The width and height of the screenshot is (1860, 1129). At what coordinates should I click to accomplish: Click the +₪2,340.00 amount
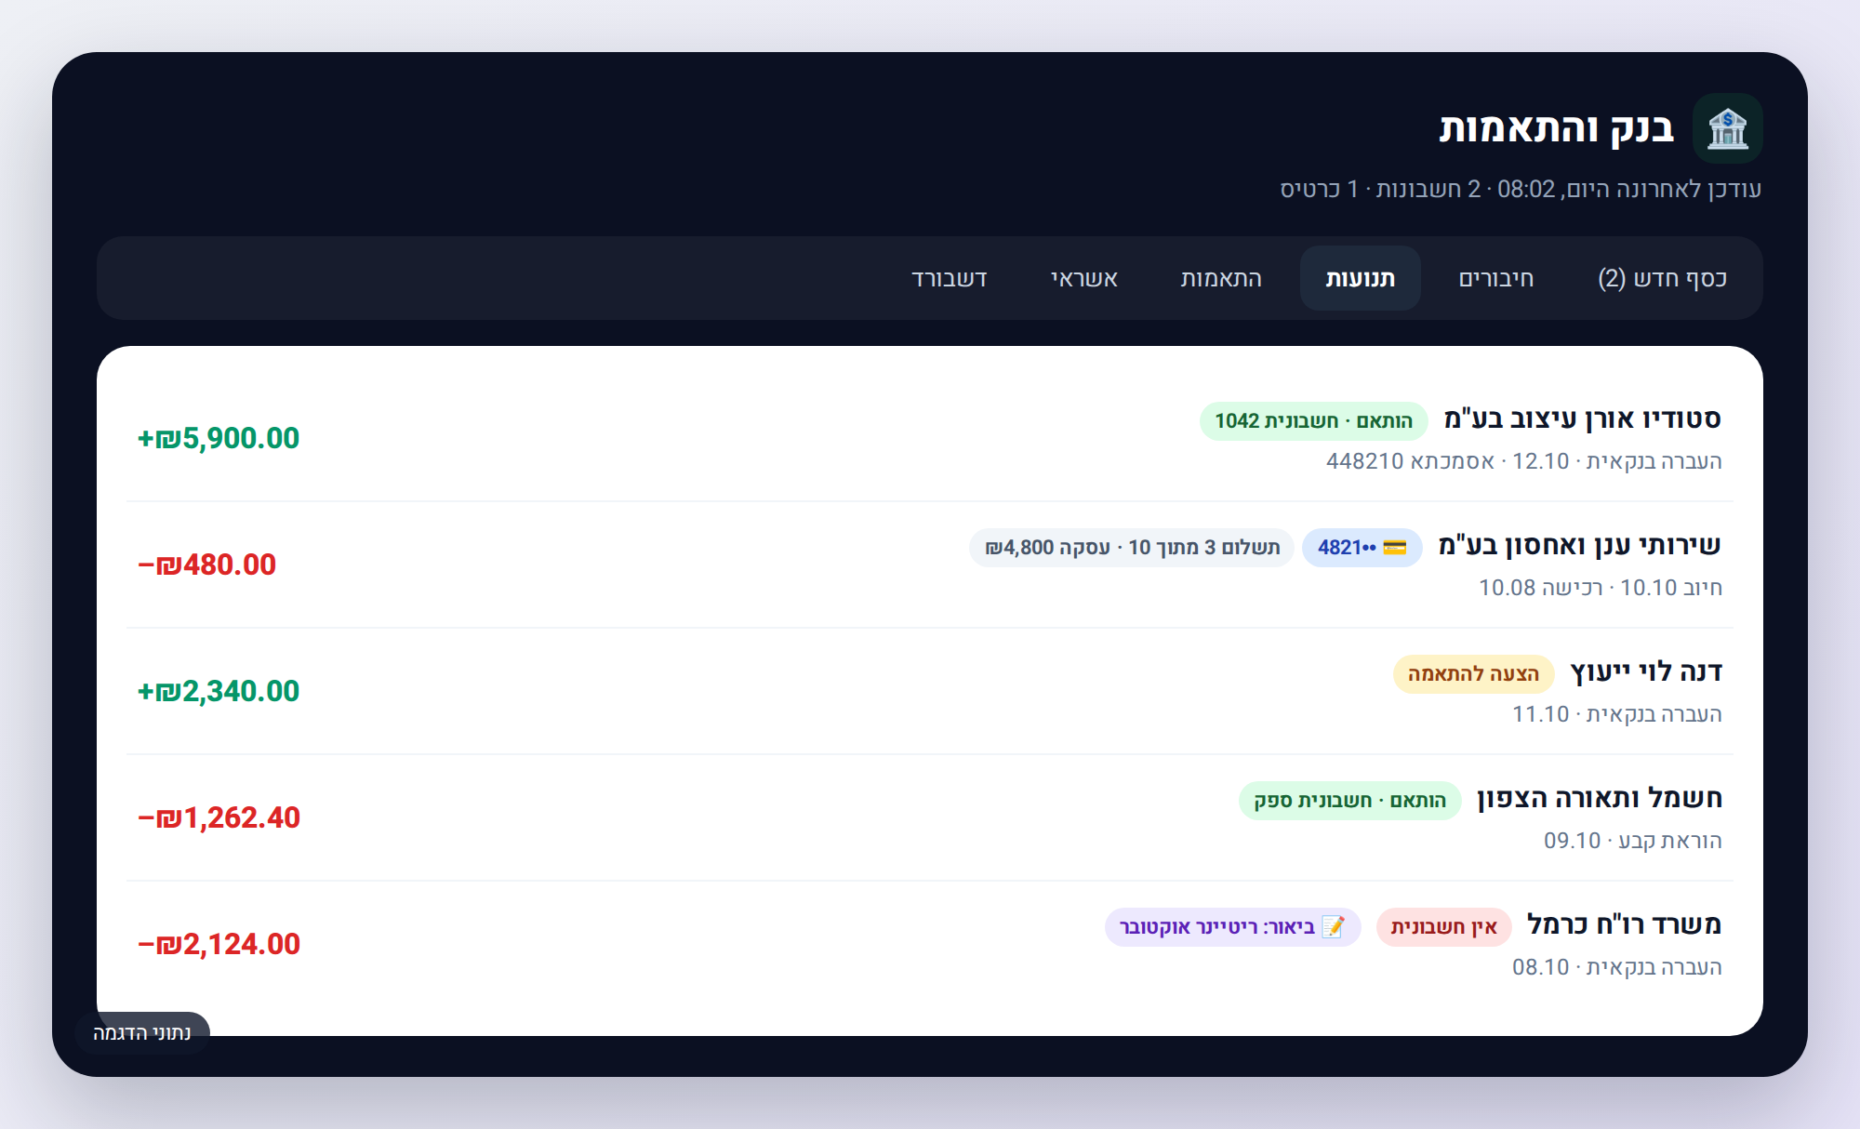tap(219, 691)
